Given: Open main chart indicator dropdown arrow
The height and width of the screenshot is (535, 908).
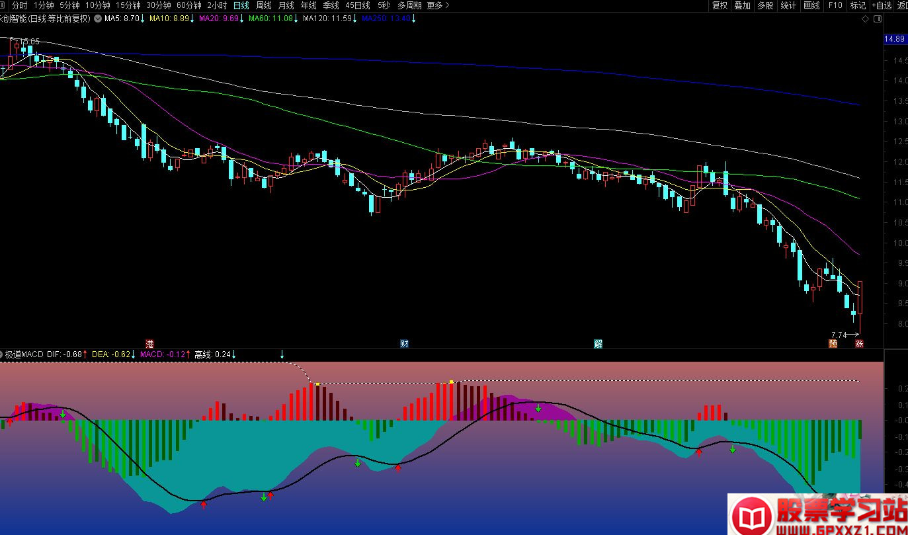Looking at the screenshot, I should coord(99,19).
